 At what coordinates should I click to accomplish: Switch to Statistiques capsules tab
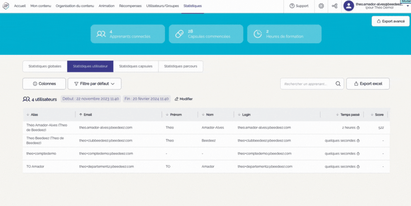tap(136, 66)
